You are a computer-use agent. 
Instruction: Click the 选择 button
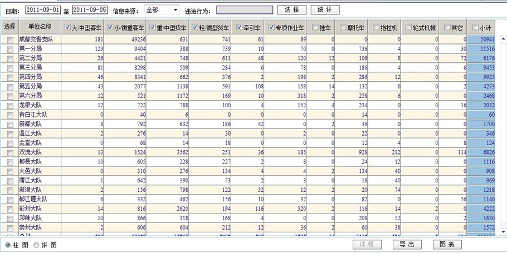pyautogui.click(x=291, y=9)
